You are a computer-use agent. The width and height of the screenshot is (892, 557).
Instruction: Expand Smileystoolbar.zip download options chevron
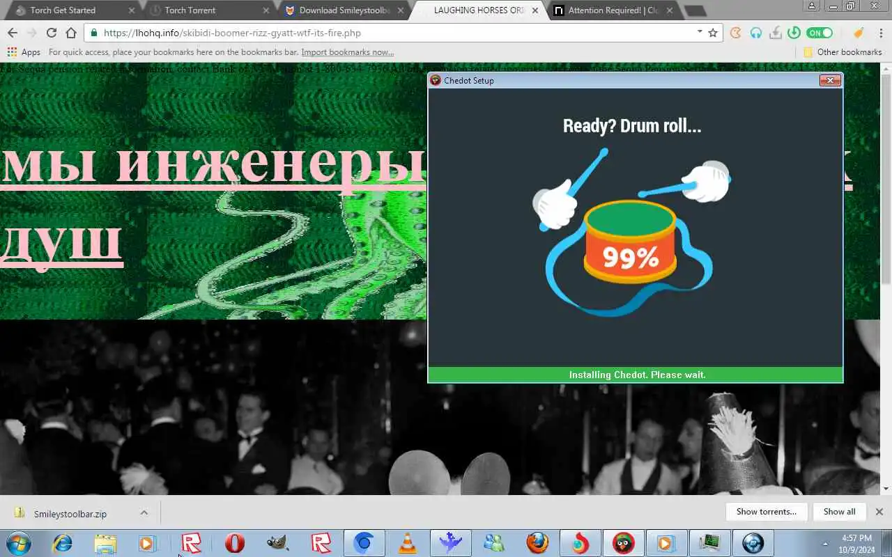coord(144,513)
